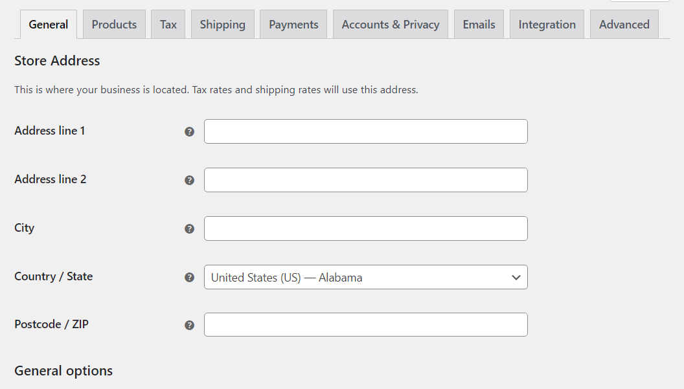The image size is (684, 389).
Task: Select the Advanced settings tab
Action: (x=624, y=24)
